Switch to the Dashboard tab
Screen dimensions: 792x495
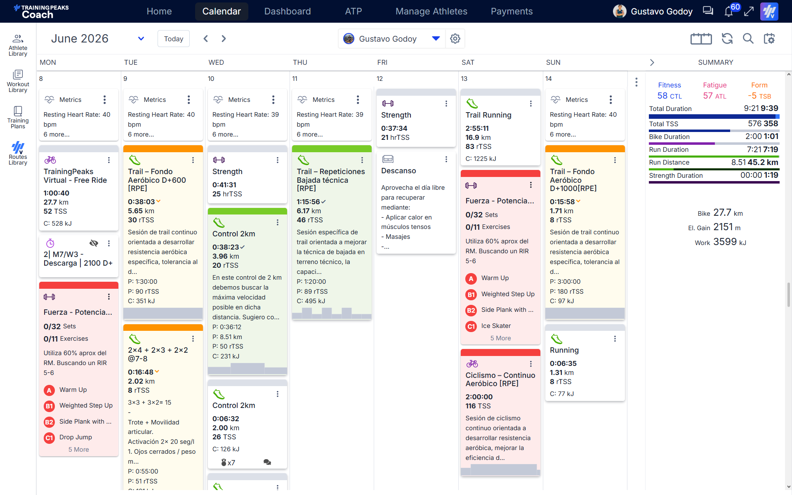click(x=288, y=11)
